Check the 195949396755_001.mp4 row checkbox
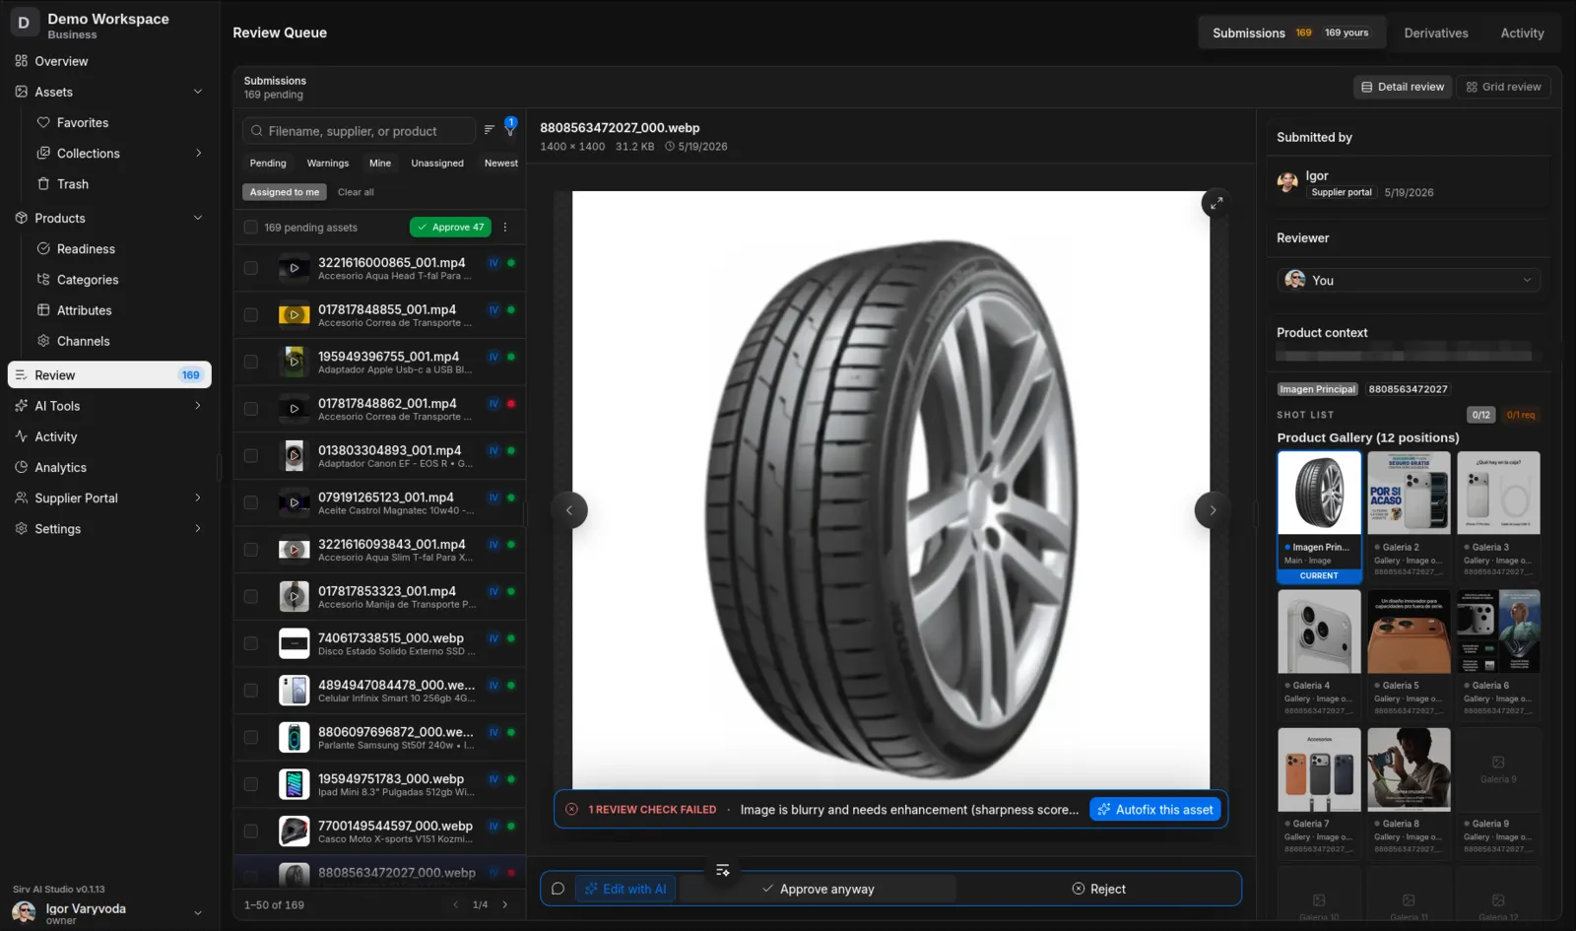The width and height of the screenshot is (1576, 931). (251, 362)
